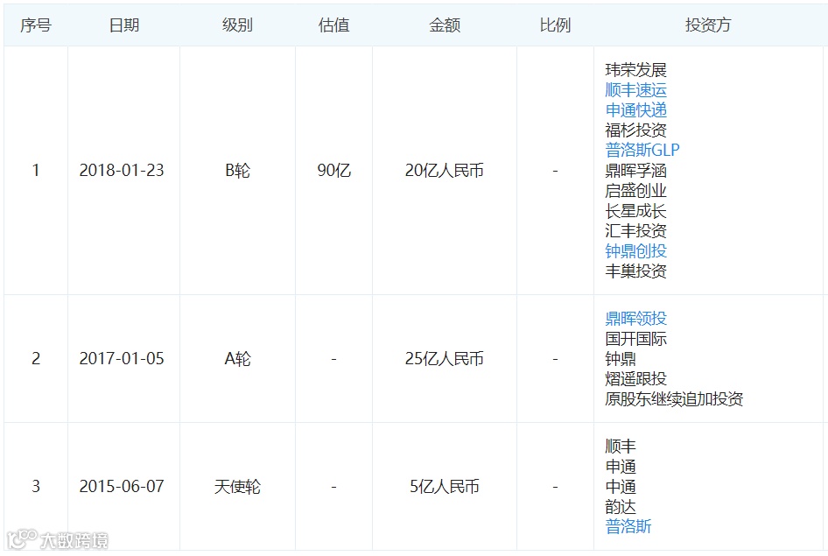Open the 申通快递 investor link
828x556 pixels.
pos(635,109)
